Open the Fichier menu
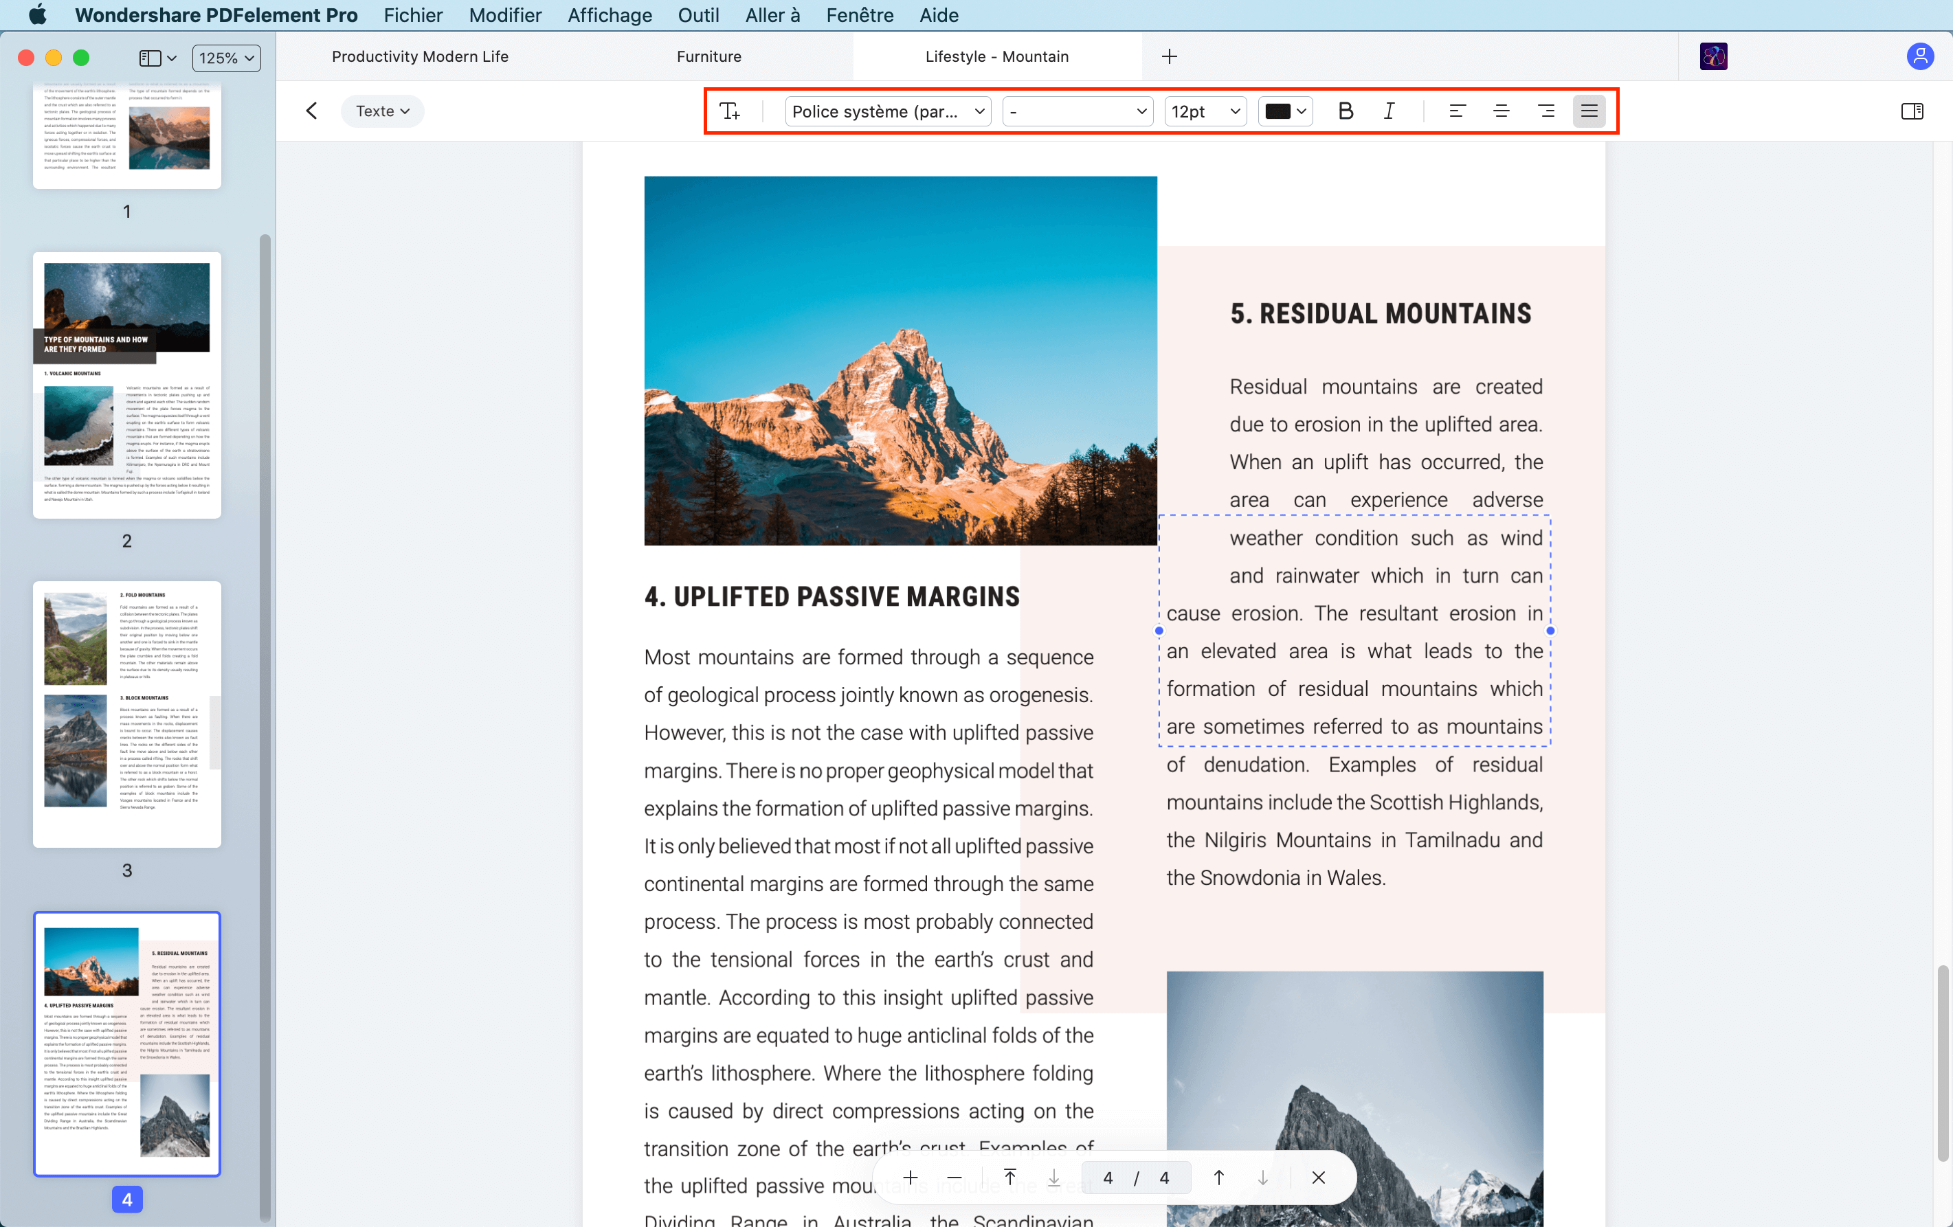1953x1227 pixels. tap(412, 16)
